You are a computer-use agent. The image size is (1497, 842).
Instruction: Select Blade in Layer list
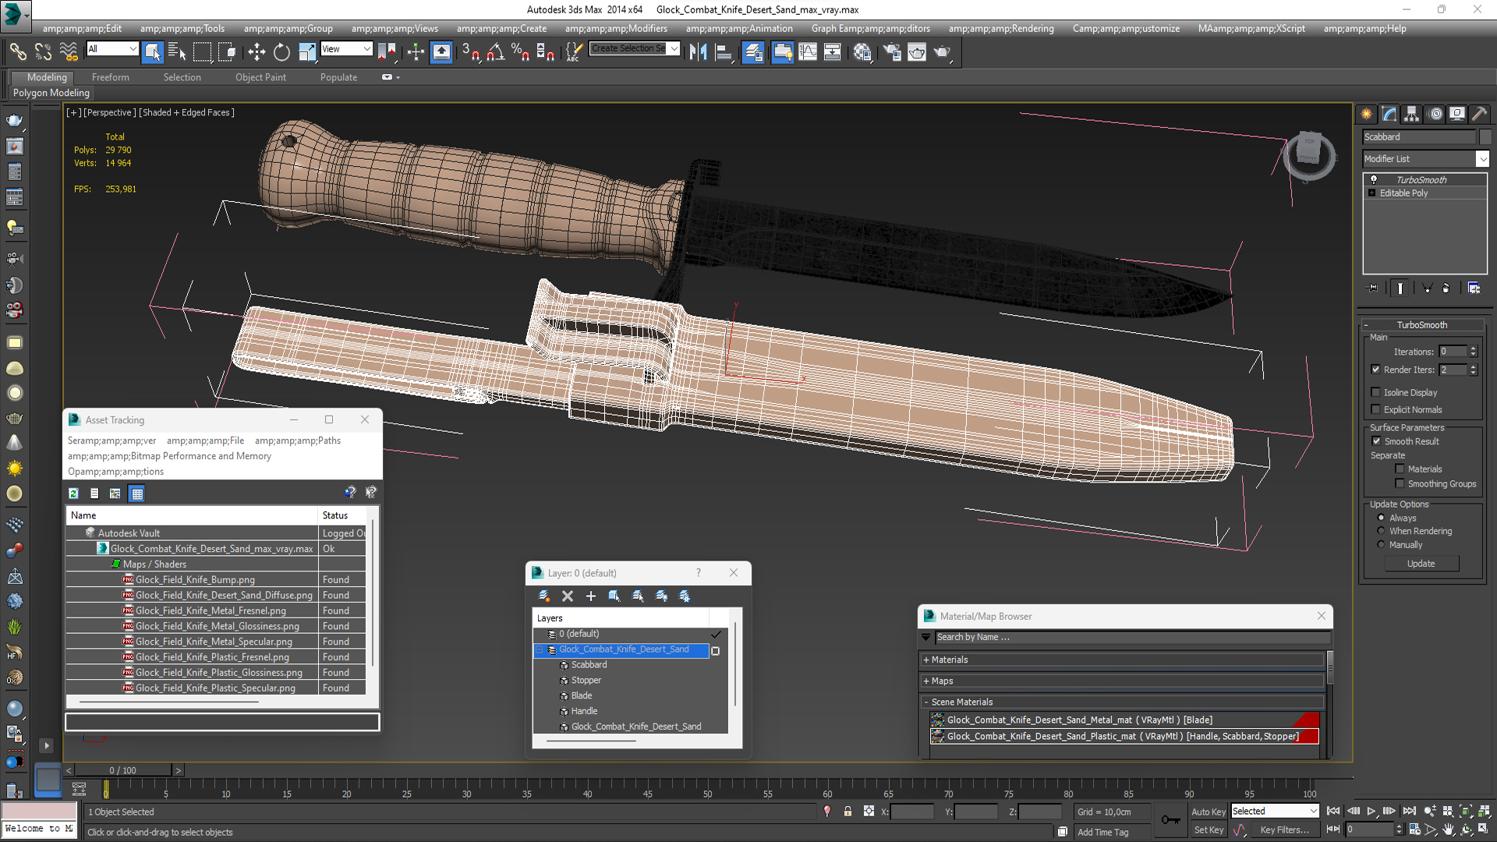click(x=581, y=695)
